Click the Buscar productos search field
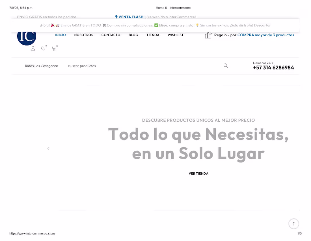 (x=82, y=66)
